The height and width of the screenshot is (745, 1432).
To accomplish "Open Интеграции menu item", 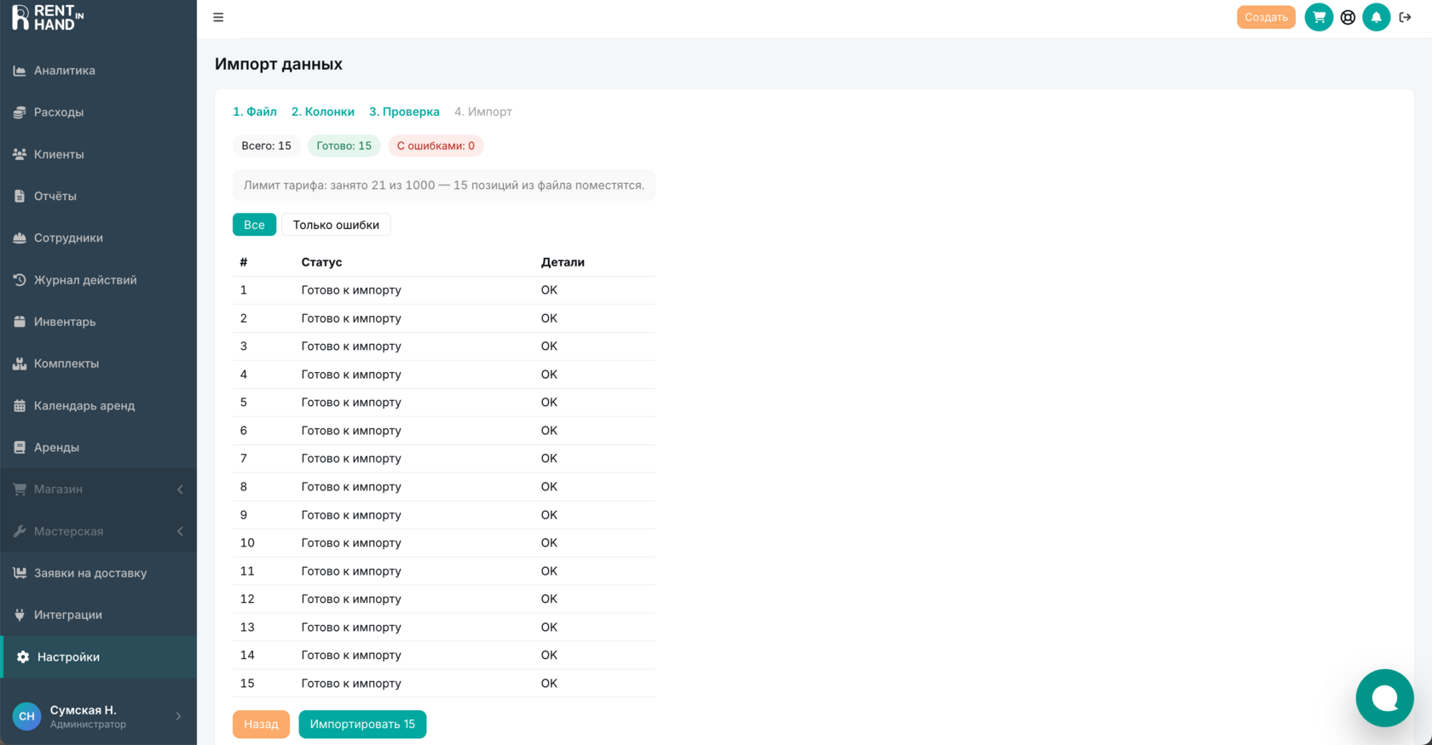I will click(98, 615).
